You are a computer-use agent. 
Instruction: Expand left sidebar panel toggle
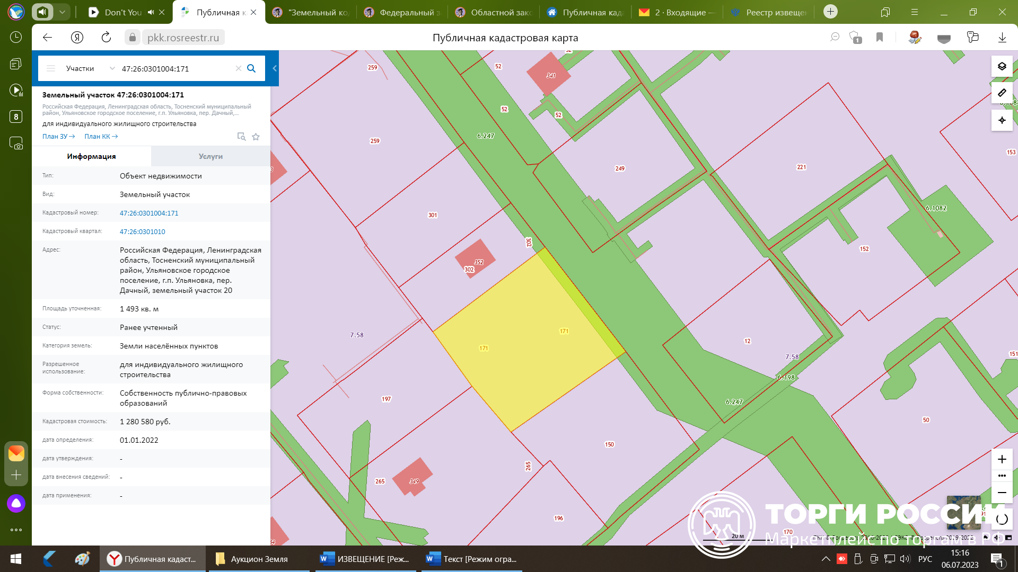coord(274,68)
